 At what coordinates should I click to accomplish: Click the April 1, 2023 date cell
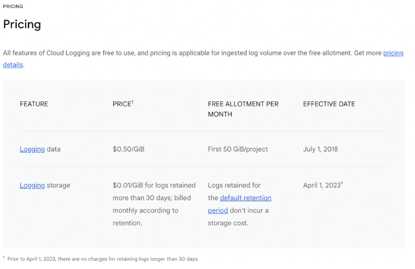pos(322,185)
